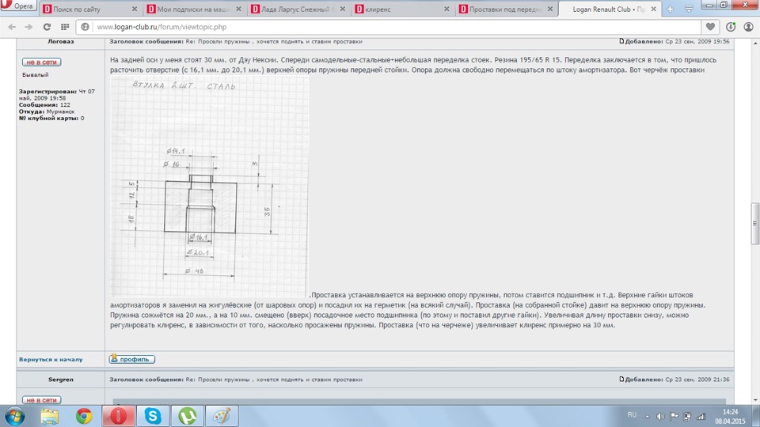Close the Logan Renault Club tab

[x=653, y=9]
